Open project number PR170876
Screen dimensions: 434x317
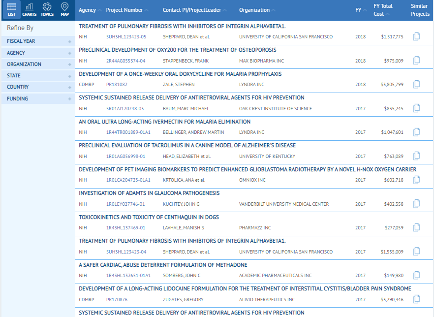click(x=117, y=300)
